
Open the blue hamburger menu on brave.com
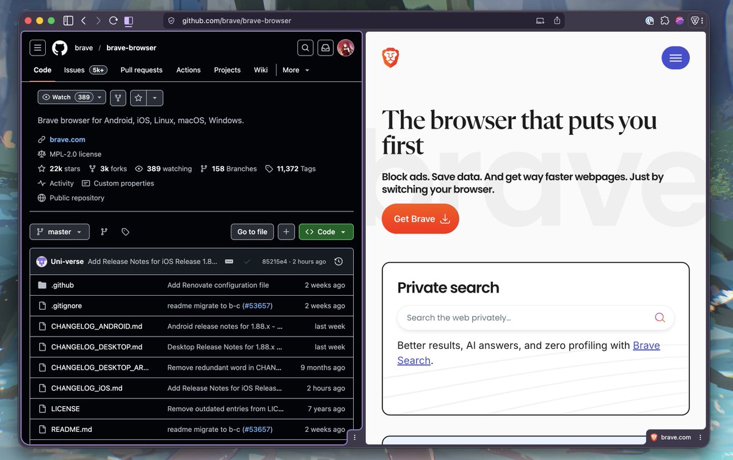coord(676,58)
